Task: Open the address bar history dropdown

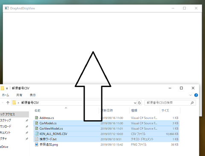Action: [x=135, y=103]
